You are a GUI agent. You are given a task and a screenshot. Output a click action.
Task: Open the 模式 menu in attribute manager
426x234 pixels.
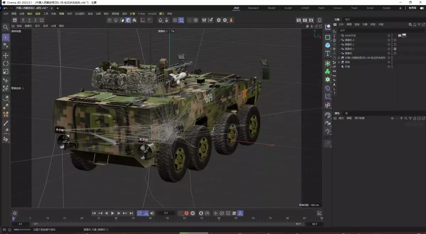point(341,118)
